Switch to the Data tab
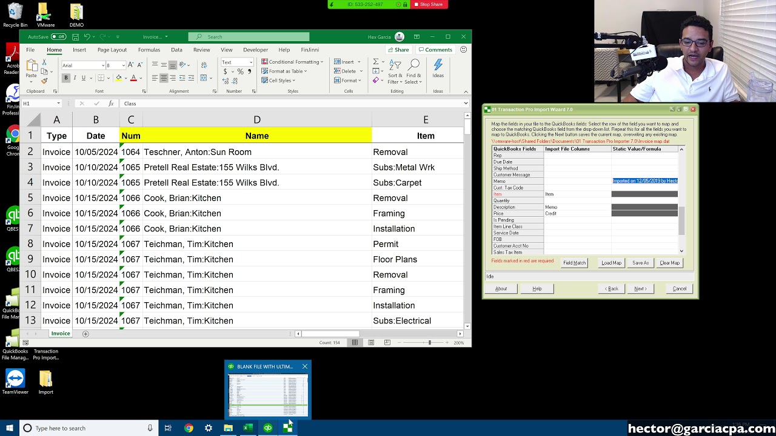This screenshot has height=436, width=776. tap(176, 50)
